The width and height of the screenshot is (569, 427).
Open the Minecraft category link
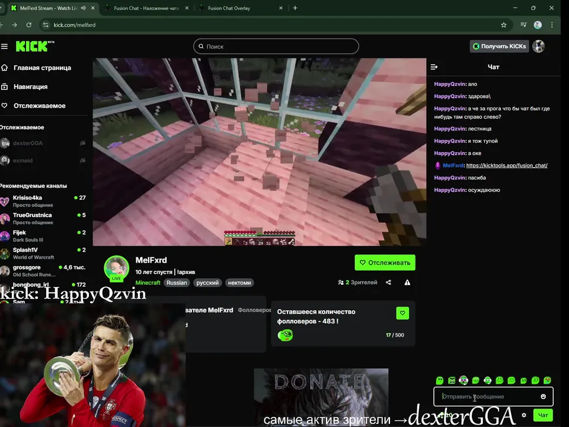pos(148,283)
